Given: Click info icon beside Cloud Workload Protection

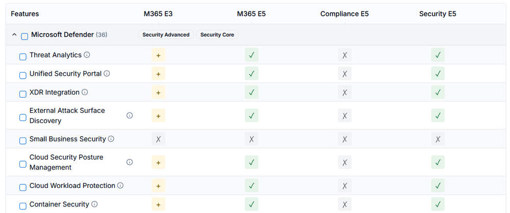Looking at the screenshot, I should click(x=120, y=185).
